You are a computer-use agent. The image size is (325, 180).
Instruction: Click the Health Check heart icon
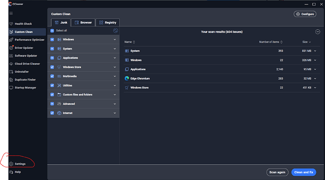pos(11,24)
